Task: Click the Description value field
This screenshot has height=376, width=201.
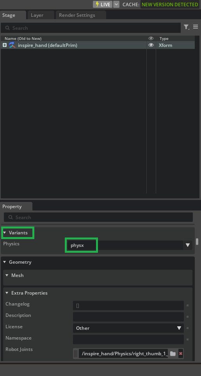Action: [x=128, y=317]
